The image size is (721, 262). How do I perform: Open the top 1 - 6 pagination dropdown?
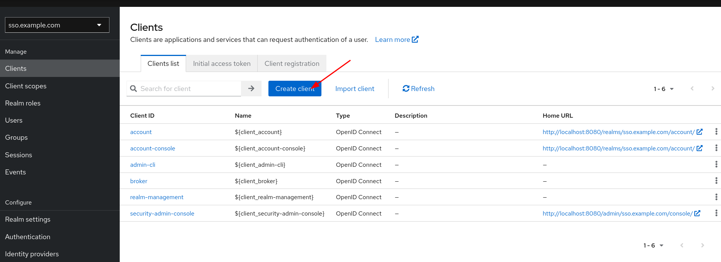[663, 89]
